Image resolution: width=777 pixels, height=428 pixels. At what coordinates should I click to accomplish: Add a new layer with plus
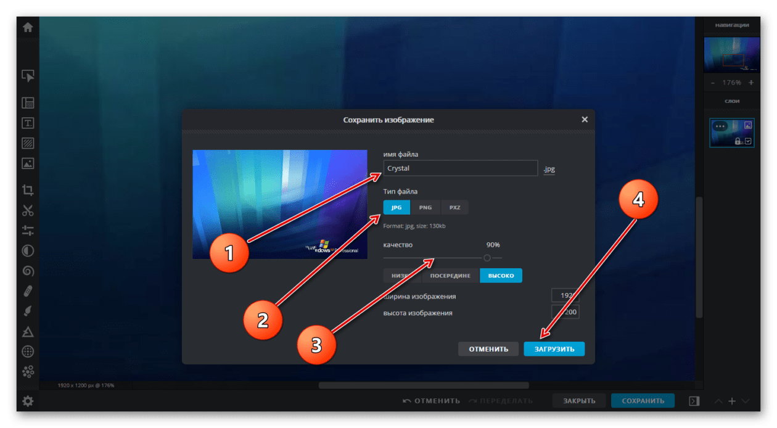[x=732, y=401]
